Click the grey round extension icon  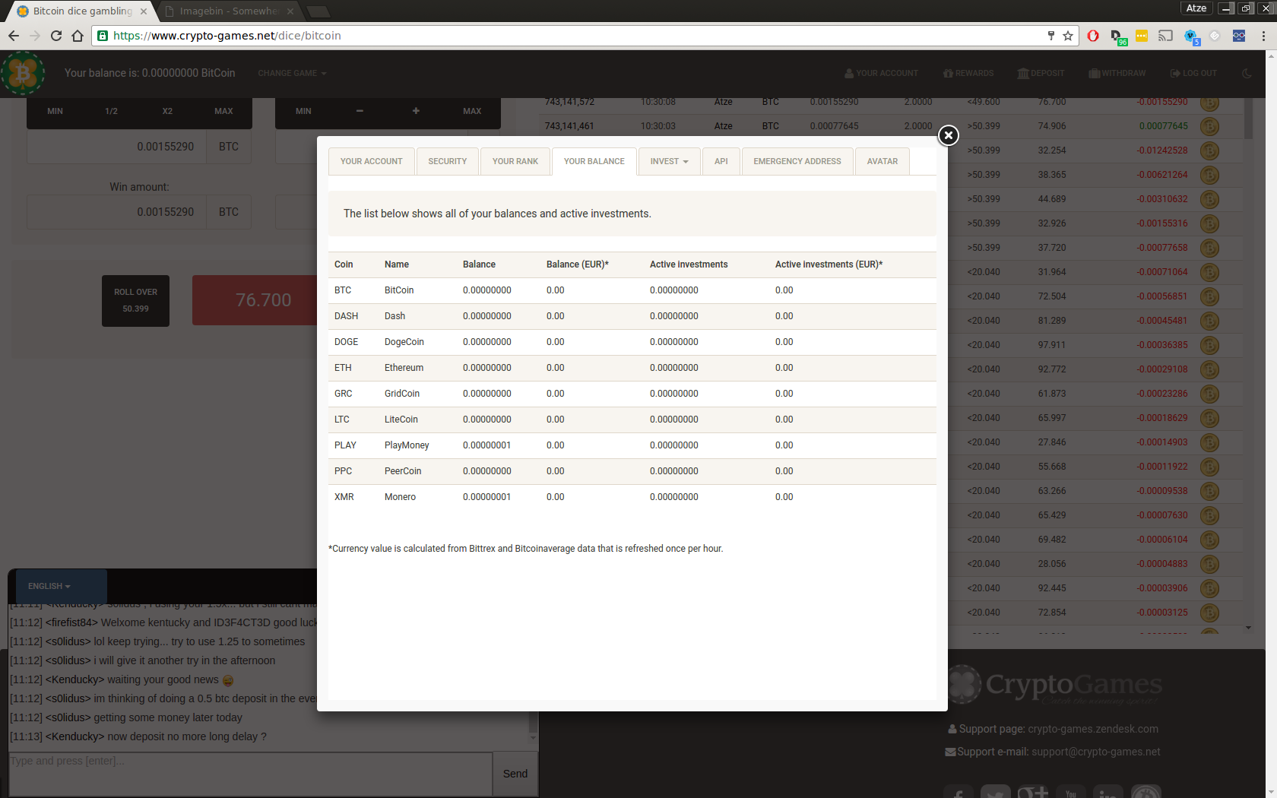coord(1215,36)
